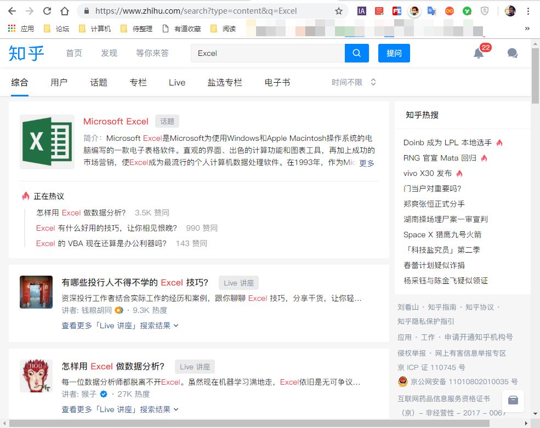540x428 pixels.
Task: Click the 京 ICP 证 110745 号 footer link
Action: 431,367
